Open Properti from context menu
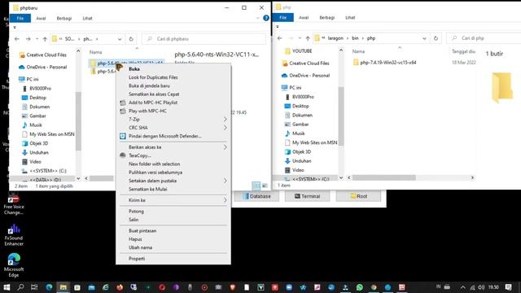The height and width of the screenshot is (293, 521). pyautogui.click(x=137, y=259)
